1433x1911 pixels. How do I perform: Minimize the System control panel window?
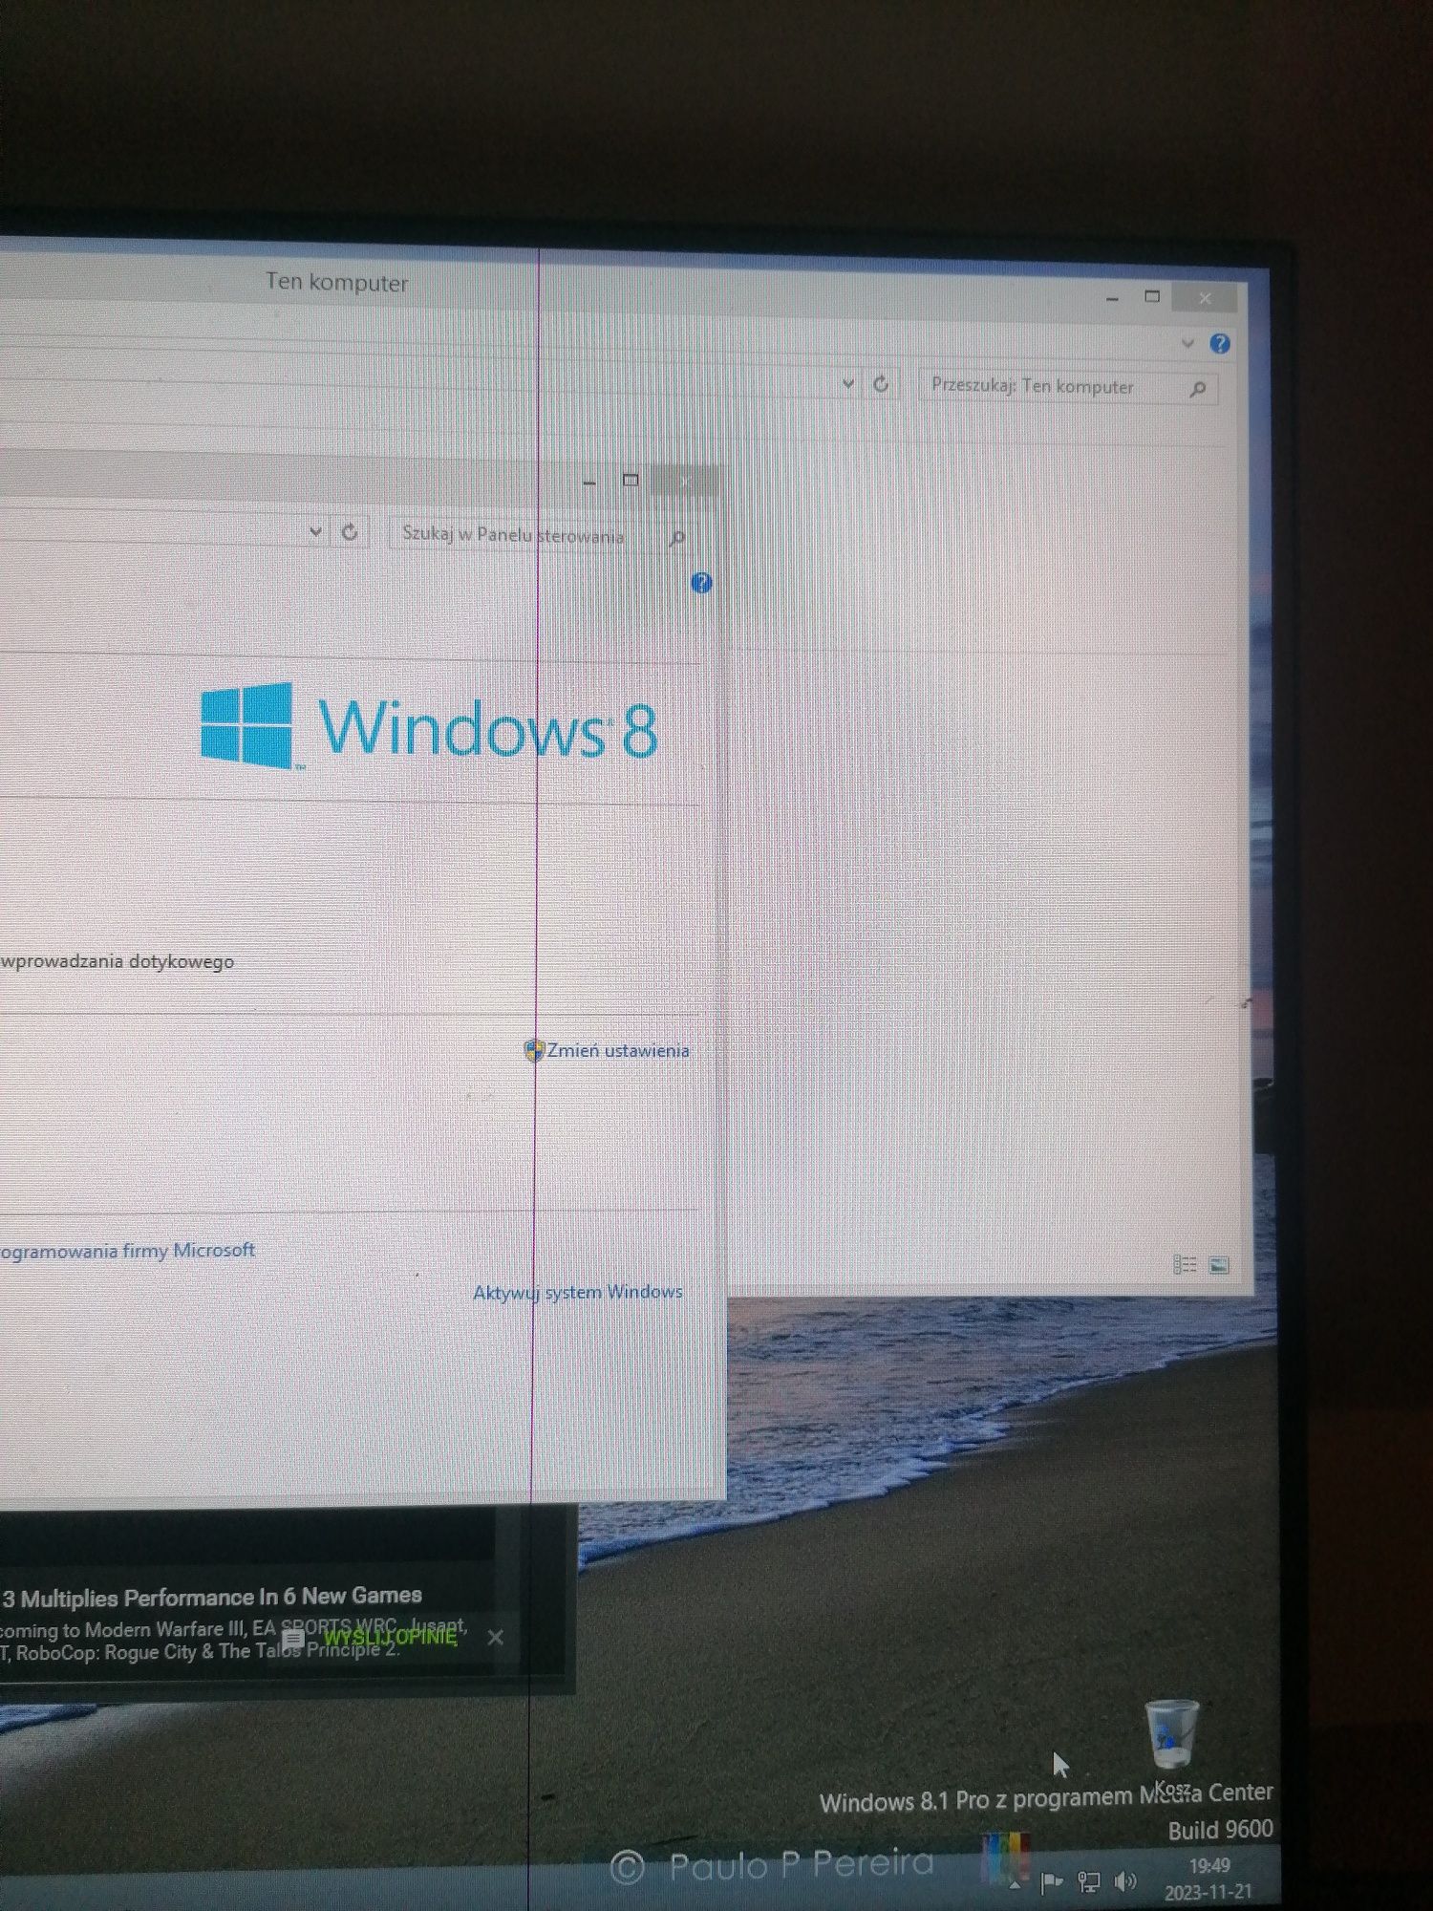[589, 483]
